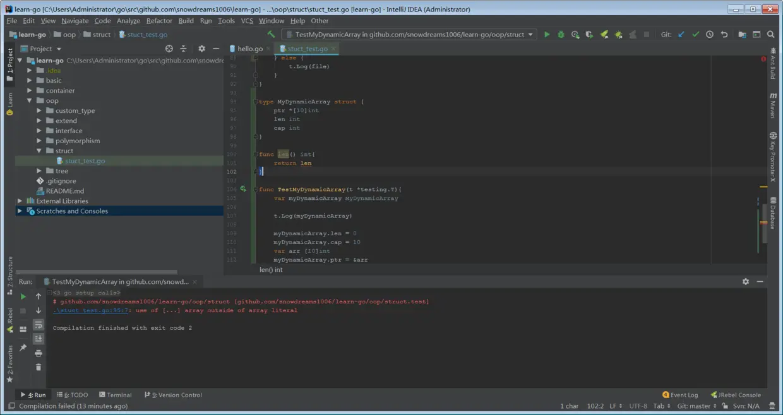Toggle soft-wrap in the Run console
The width and height of the screenshot is (783, 415).
38,324
